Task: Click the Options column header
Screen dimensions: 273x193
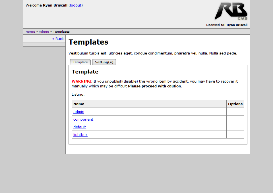Action: [x=235, y=104]
